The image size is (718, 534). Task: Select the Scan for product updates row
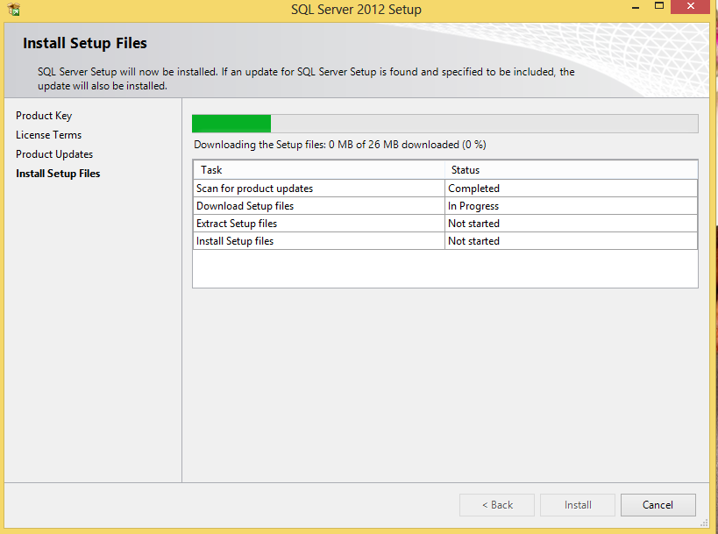click(445, 189)
